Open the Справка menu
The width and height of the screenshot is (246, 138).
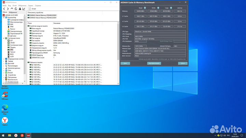coord(38,6)
